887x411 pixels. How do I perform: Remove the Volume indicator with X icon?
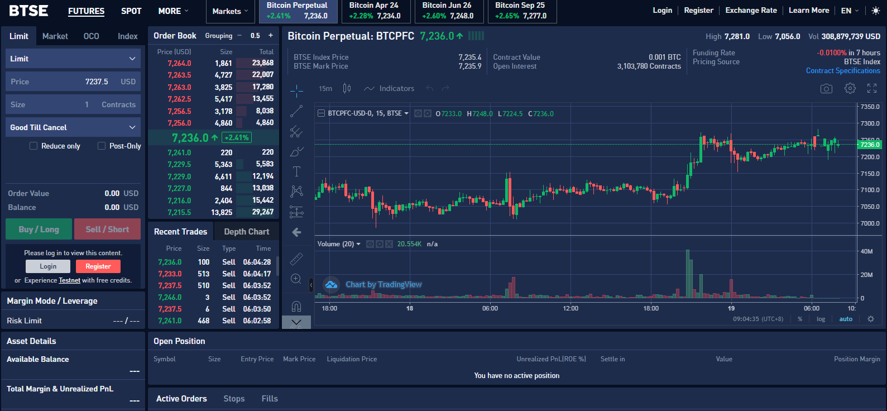[x=389, y=244]
